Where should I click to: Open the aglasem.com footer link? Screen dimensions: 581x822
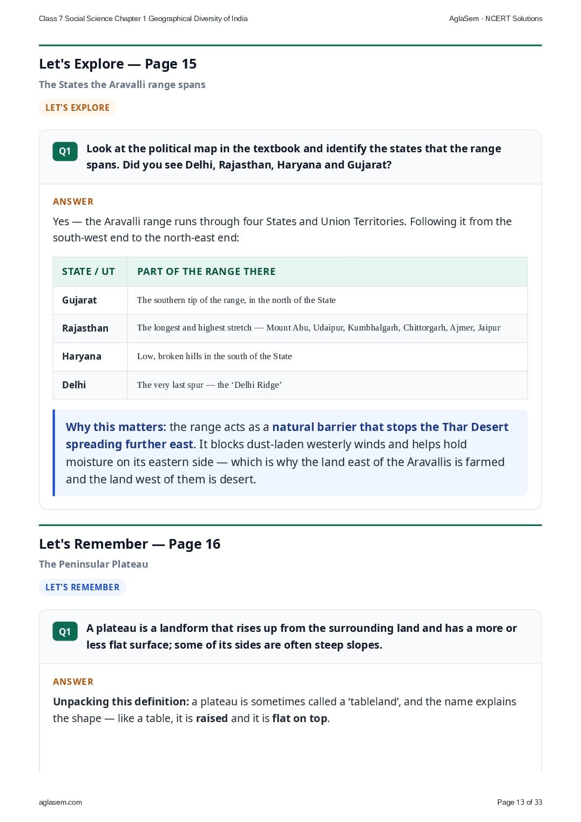click(60, 802)
